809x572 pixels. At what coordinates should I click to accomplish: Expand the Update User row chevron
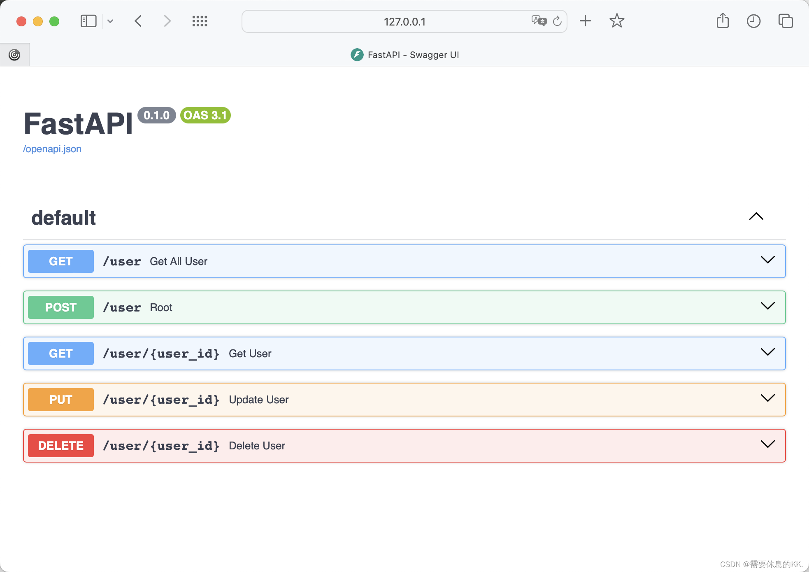pos(768,398)
